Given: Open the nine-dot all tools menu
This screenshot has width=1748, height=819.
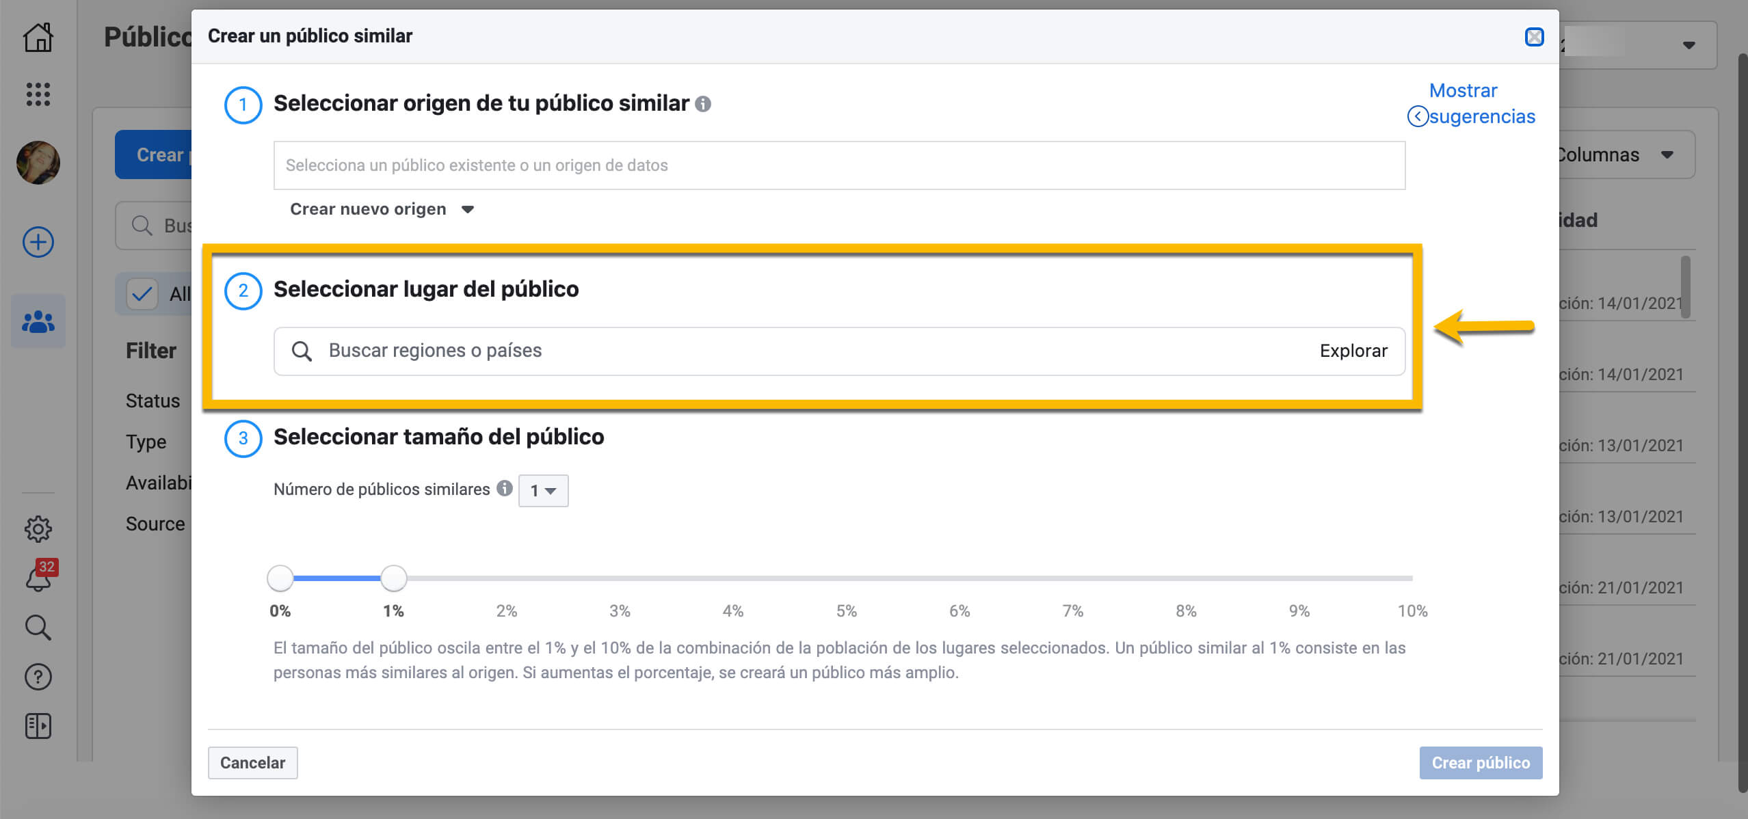Looking at the screenshot, I should (38, 94).
